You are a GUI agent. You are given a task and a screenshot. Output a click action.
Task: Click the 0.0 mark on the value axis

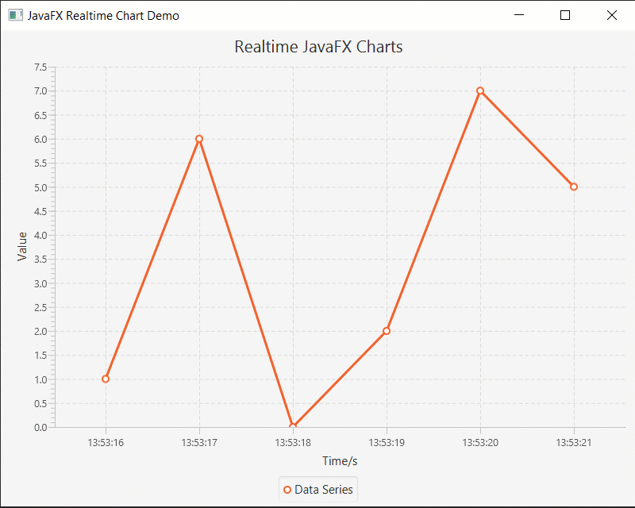click(x=42, y=426)
